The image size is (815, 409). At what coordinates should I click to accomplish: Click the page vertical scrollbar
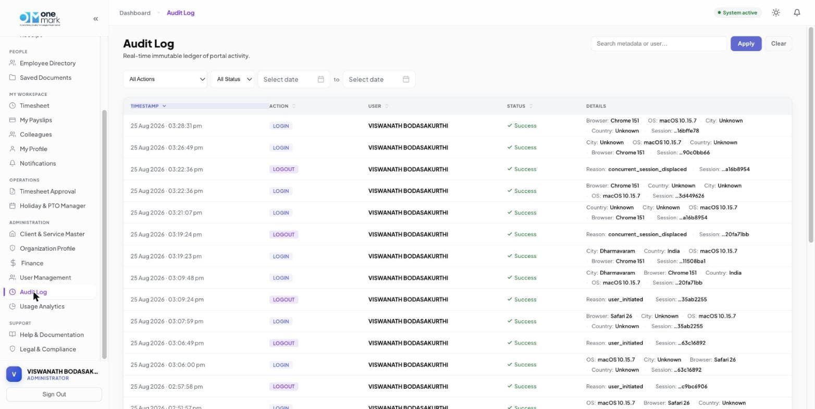click(x=810, y=135)
